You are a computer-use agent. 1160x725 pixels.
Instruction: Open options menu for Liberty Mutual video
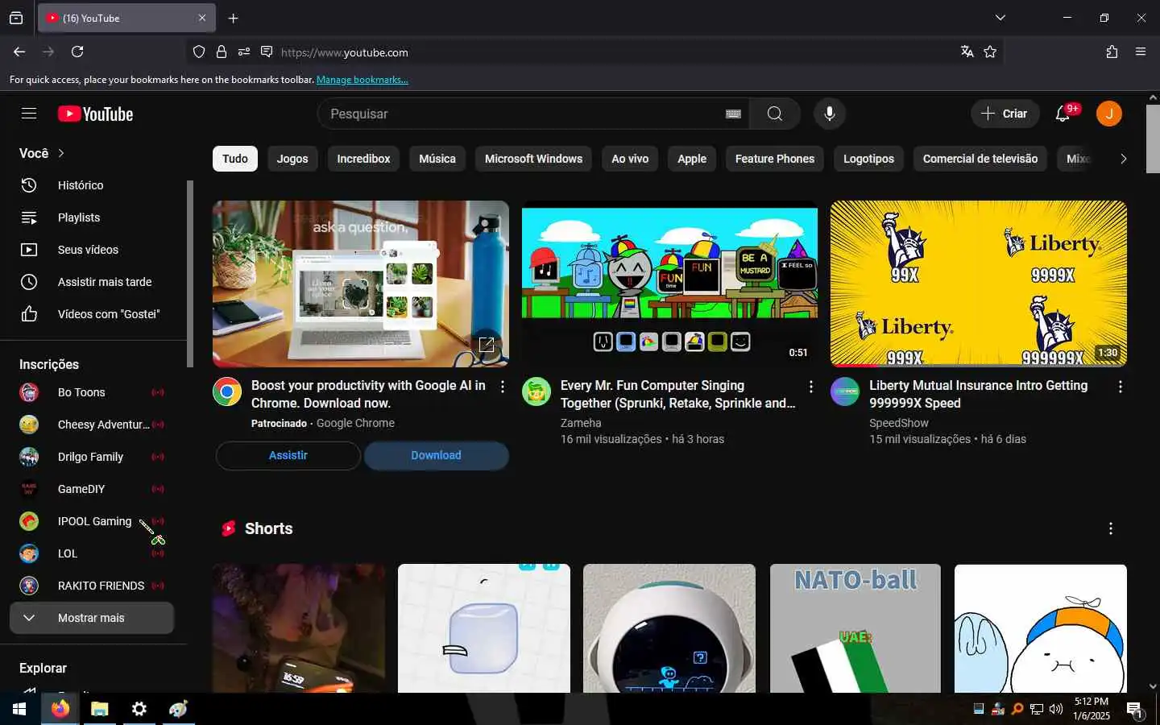pos(1120,387)
